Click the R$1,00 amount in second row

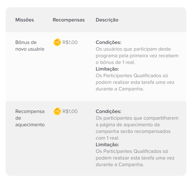(70, 111)
